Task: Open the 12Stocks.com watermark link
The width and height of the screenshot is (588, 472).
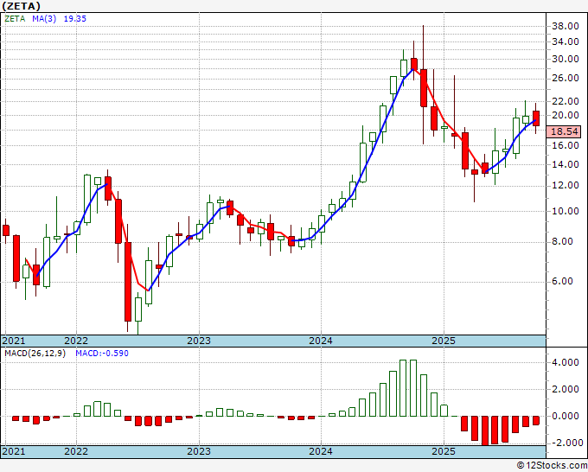Action: pos(551,465)
